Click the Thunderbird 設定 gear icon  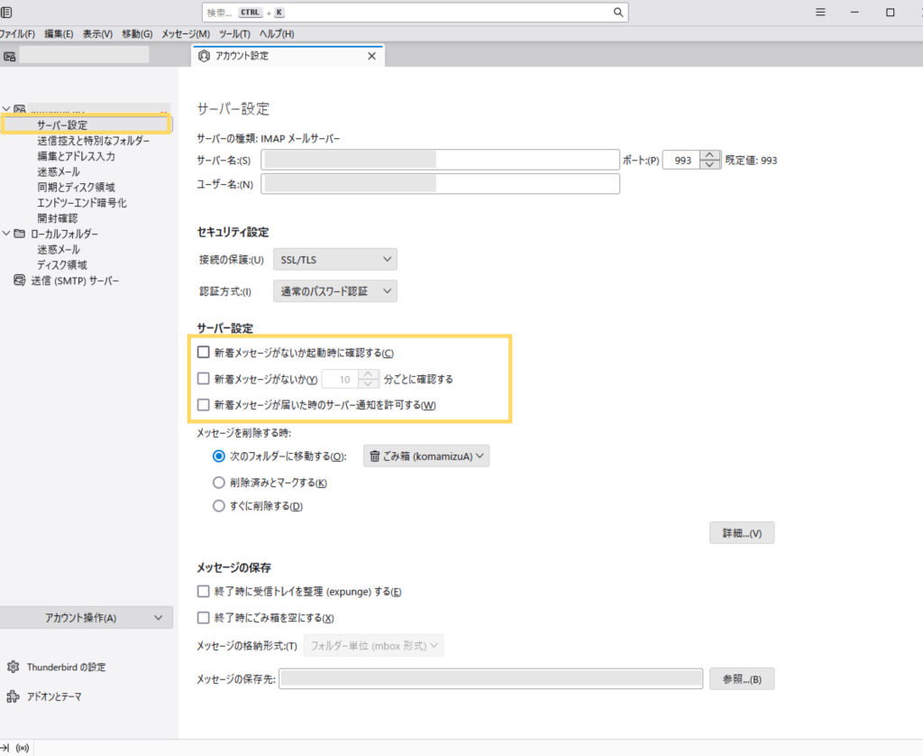(13, 668)
